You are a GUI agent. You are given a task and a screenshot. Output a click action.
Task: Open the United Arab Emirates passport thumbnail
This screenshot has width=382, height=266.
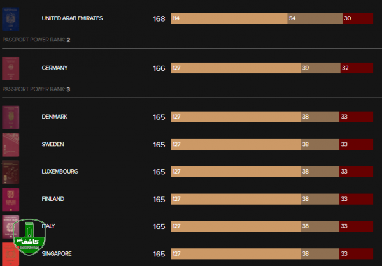[11, 18]
